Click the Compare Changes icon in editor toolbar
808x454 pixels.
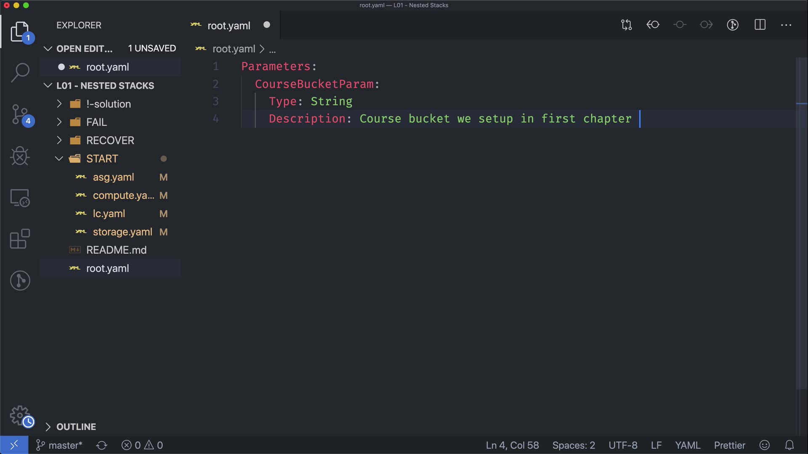pos(626,25)
